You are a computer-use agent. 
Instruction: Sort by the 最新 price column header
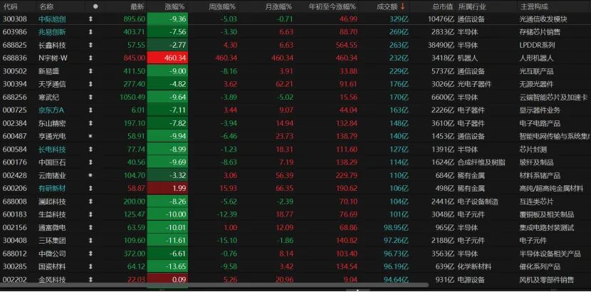137,6
